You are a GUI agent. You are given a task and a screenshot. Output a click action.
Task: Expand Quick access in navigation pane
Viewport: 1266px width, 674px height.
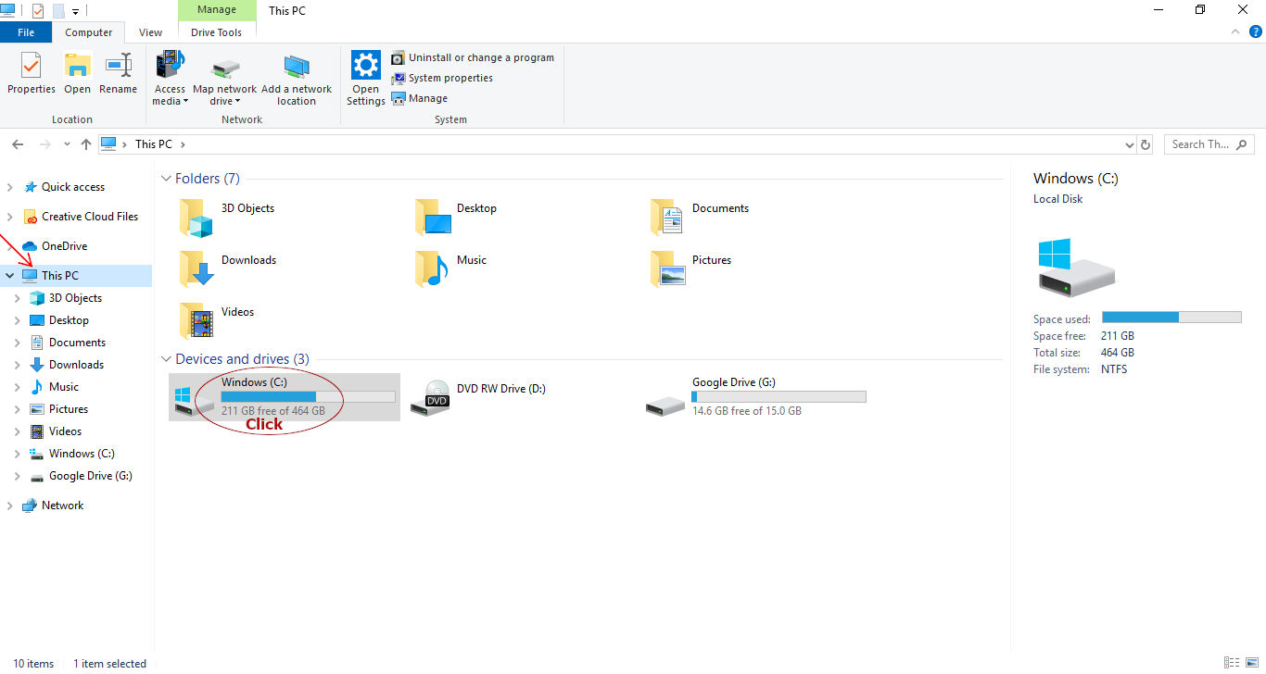(x=10, y=187)
